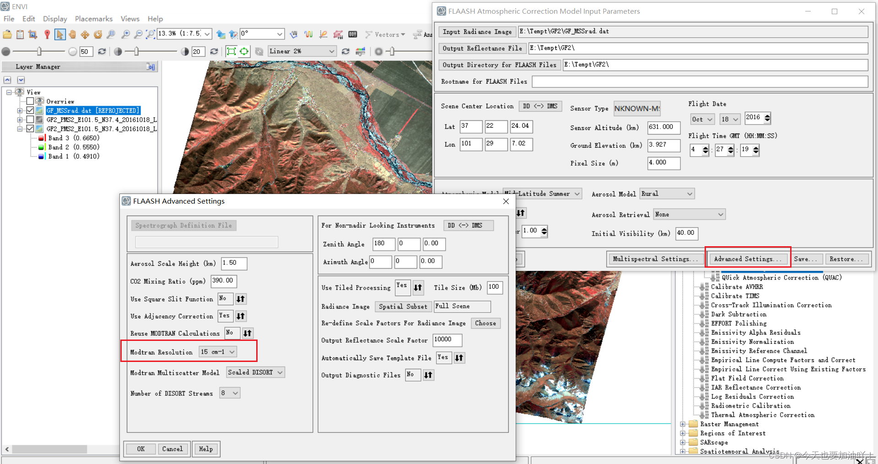
Task: Open a file with the Open File icon
Action: pyautogui.click(x=6, y=34)
